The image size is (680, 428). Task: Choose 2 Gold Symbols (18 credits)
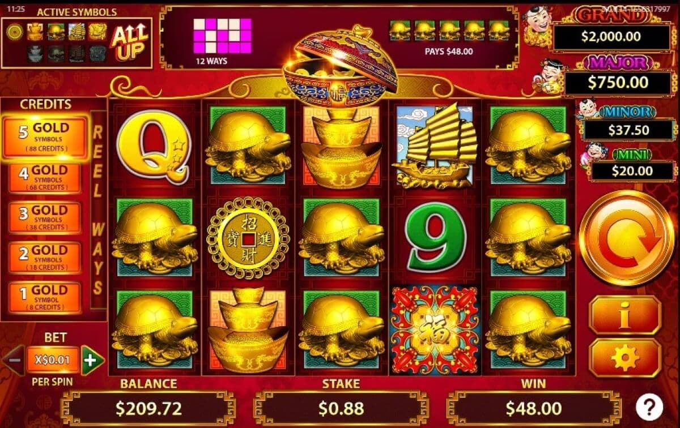click(44, 258)
